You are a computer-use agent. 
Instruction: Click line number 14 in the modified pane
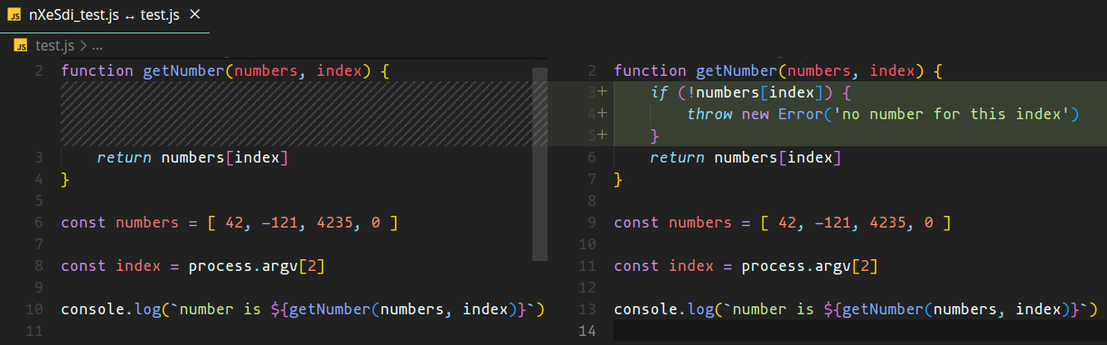[x=587, y=331]
